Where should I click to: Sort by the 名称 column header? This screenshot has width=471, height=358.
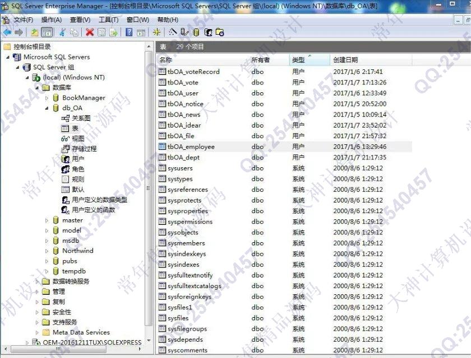[203, 60]
